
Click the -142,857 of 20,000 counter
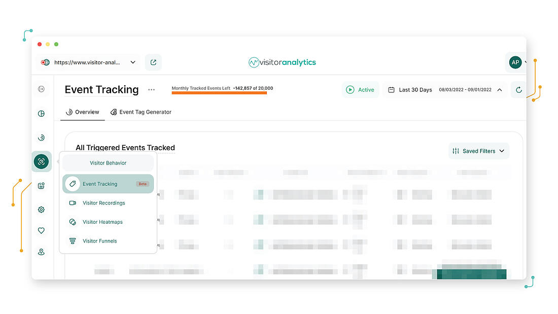253,88
